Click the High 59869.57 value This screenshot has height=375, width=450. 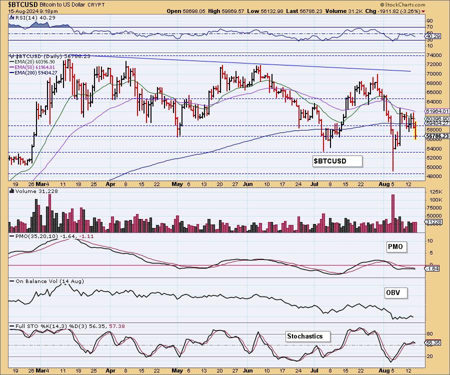click(226, 11)
